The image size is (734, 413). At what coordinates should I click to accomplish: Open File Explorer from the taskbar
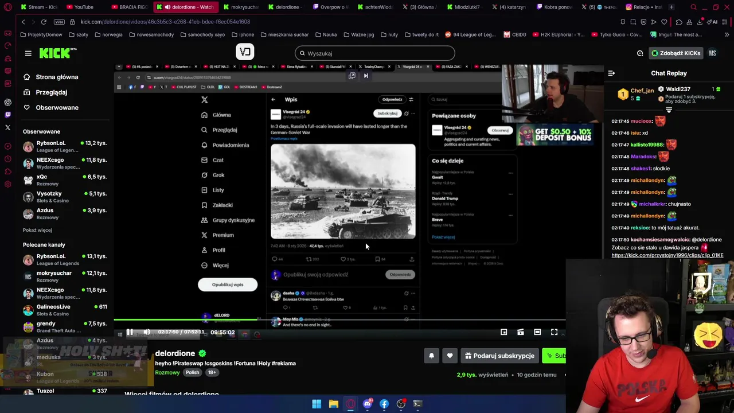(x=333, y=404)
